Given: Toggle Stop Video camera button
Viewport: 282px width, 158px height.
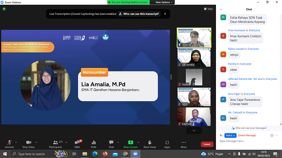Looking at the screenshot, I should pyautogui.click(x=28, y=144).
